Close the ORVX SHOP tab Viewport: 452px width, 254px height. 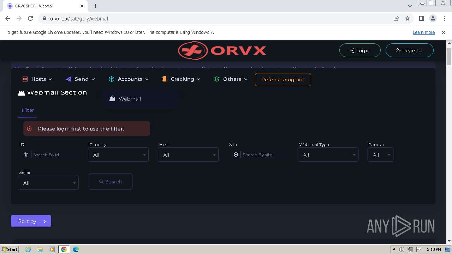[82, 6]
